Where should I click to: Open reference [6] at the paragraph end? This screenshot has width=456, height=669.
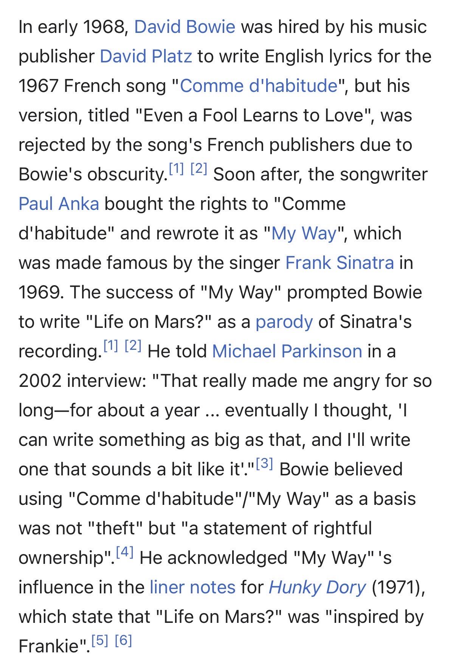click(x=123, y=641)
